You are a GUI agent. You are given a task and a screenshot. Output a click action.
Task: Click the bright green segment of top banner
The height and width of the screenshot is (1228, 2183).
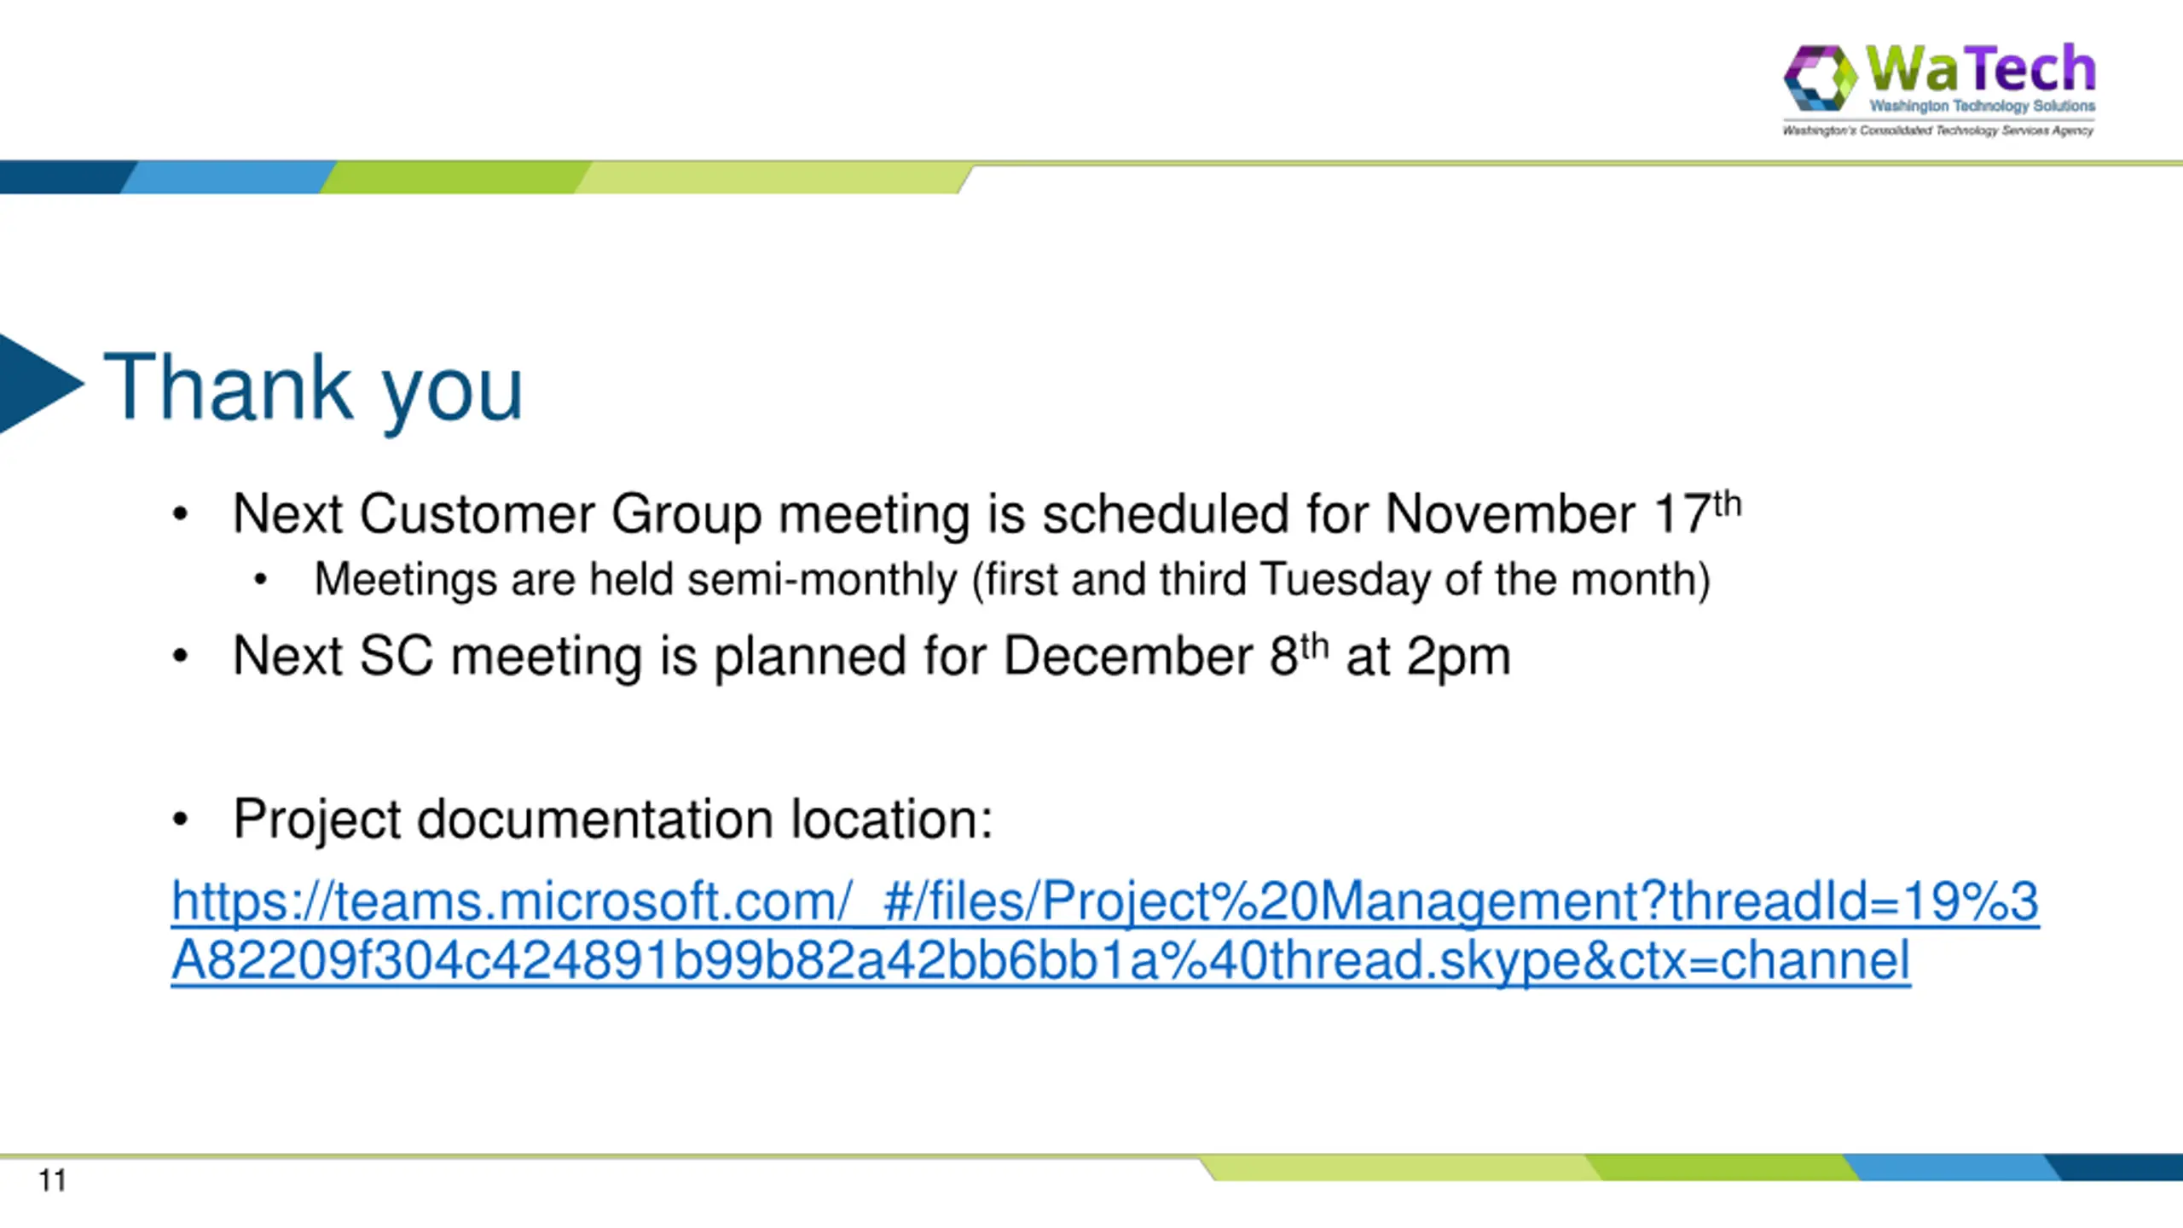click(456, 177)
